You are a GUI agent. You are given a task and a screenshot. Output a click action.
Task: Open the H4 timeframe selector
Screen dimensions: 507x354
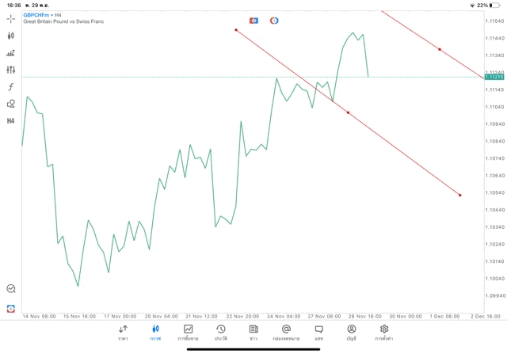[x=11, y=121]
